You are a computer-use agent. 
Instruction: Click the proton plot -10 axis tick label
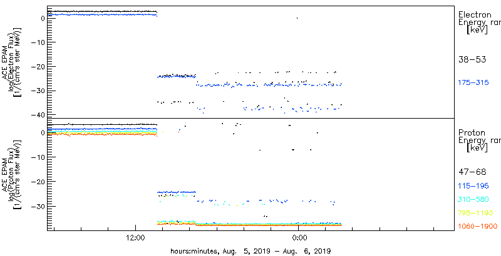coord(39,157)
